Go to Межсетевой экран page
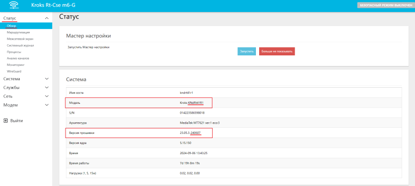Screen dimensions: 415x186 [20, 39]
